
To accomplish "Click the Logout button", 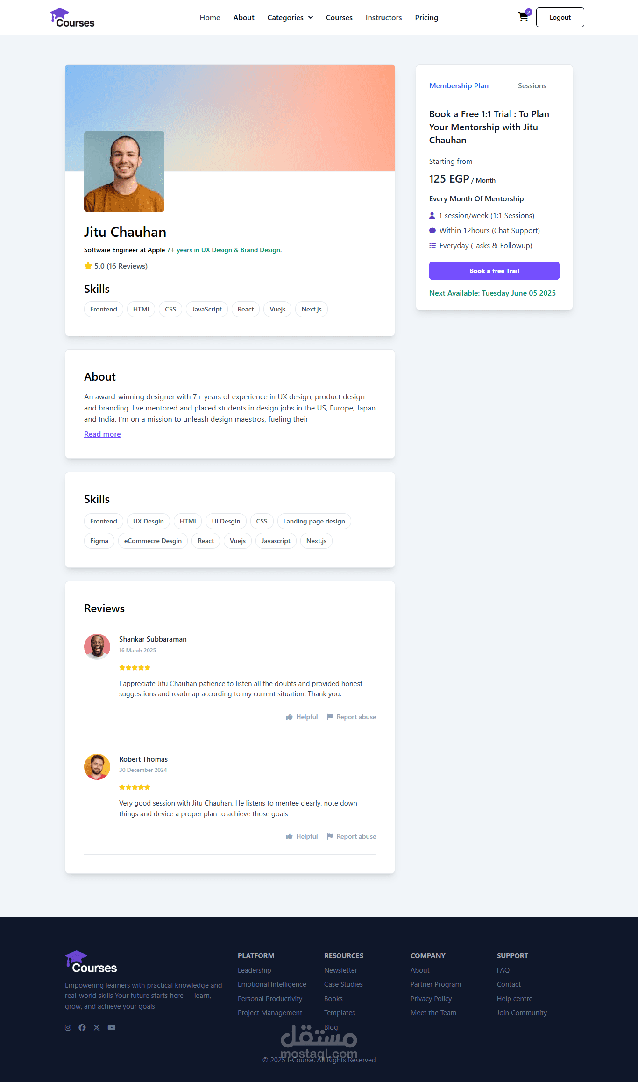I will (560, 17).
